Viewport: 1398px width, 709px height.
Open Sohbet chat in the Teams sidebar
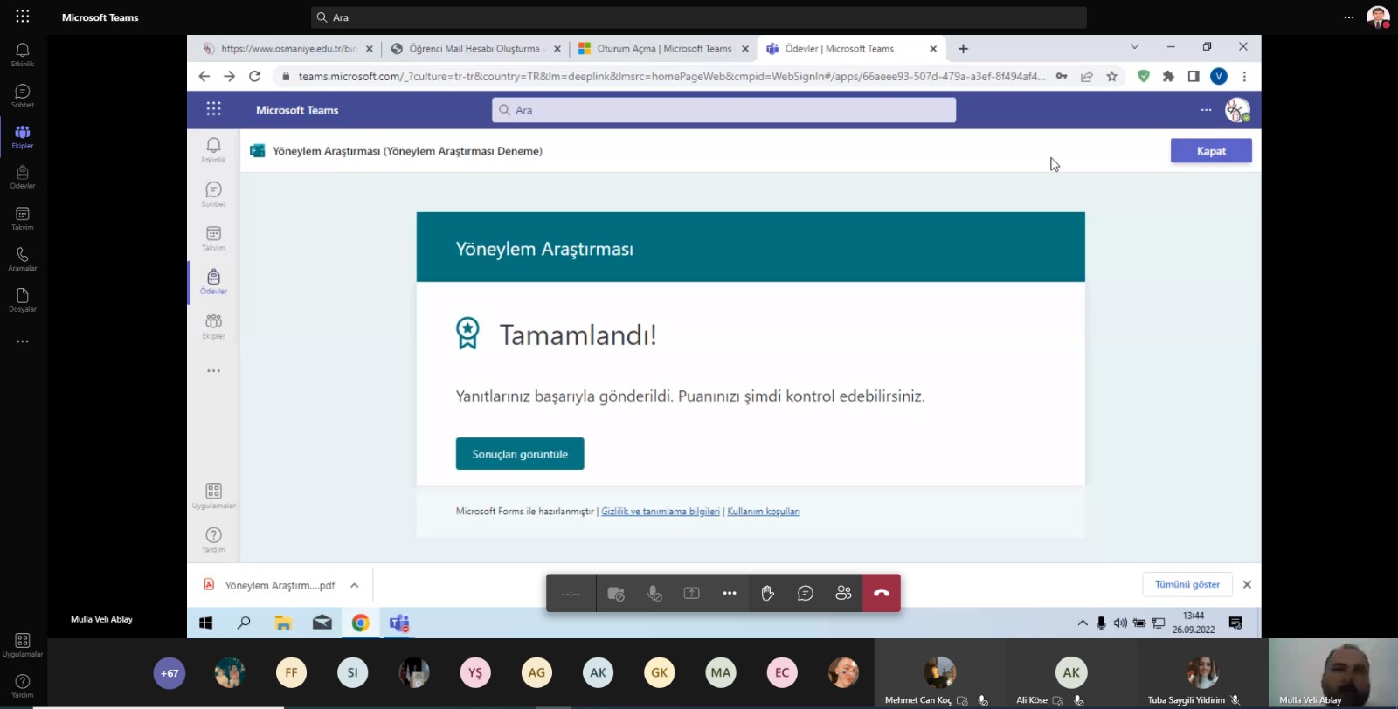(23, 95)
